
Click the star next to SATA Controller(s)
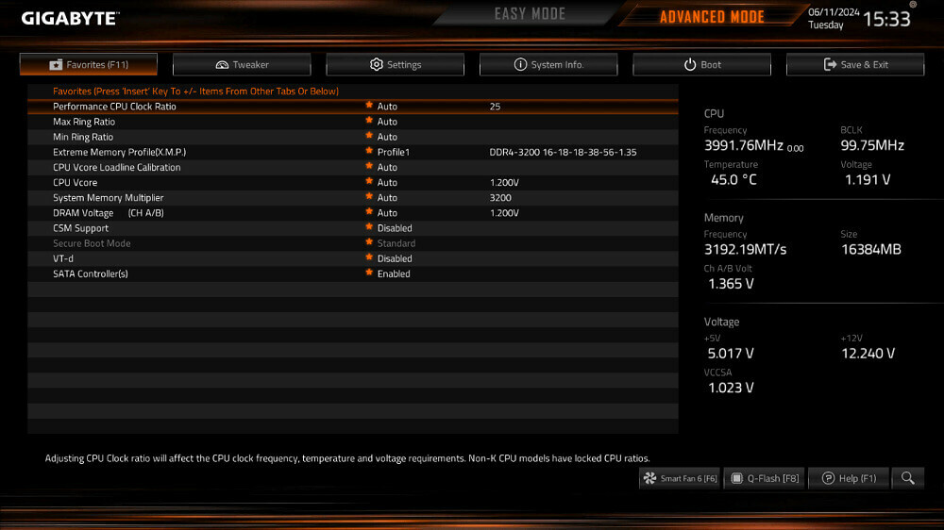(x=369, y=273)
